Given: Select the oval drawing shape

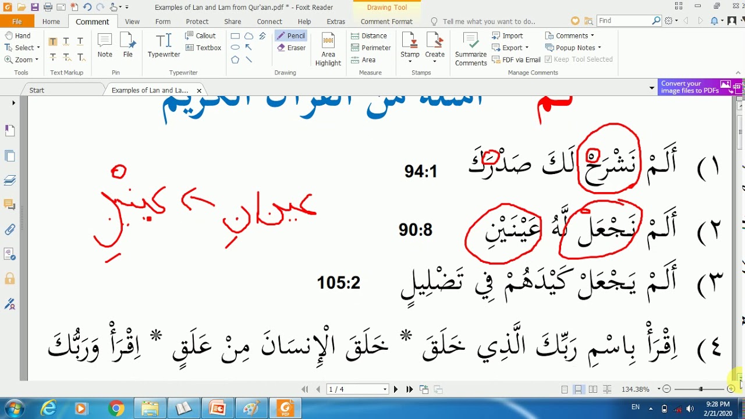Looking at the screenshot, I should pyautogui.click(x=235, y=48).
